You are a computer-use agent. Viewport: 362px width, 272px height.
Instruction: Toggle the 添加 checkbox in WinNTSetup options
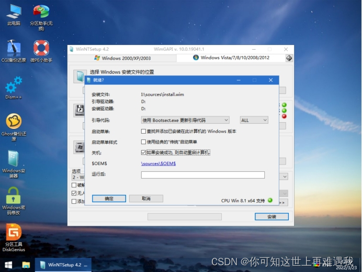pyautogui.click(x=74, y=201)
